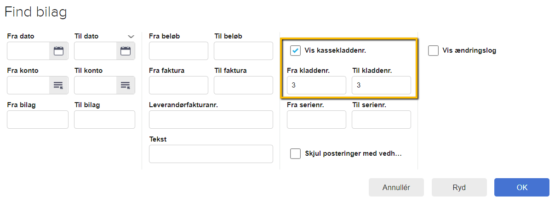Open the Fra konto account lookup

click(x=58, y=85)
